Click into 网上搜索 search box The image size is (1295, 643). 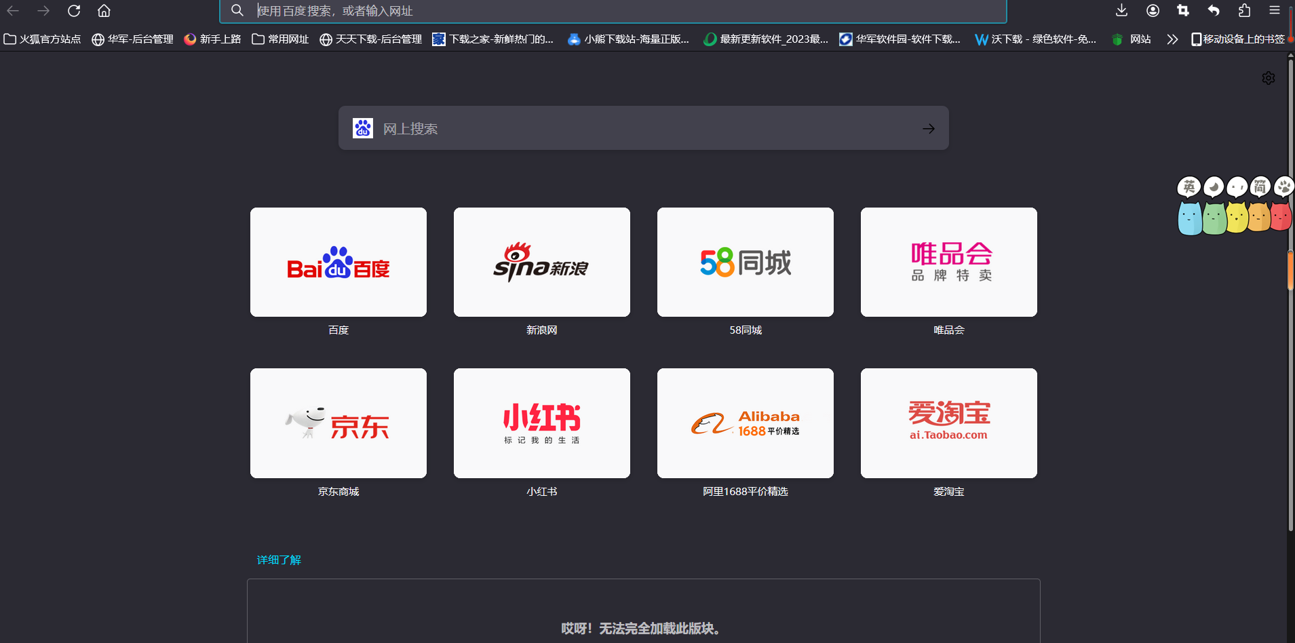coord(643,128)
